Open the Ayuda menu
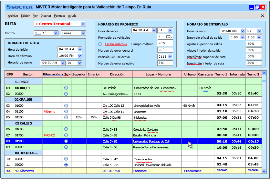Screen dimensions: 270x179 72,16
